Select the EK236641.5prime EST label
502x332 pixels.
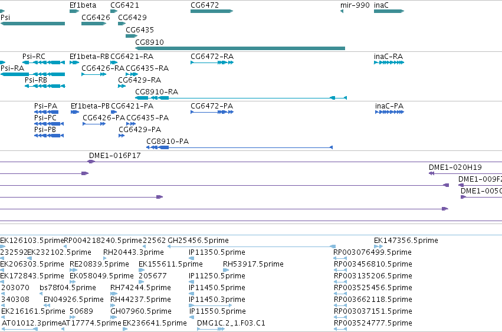point(155,323)
